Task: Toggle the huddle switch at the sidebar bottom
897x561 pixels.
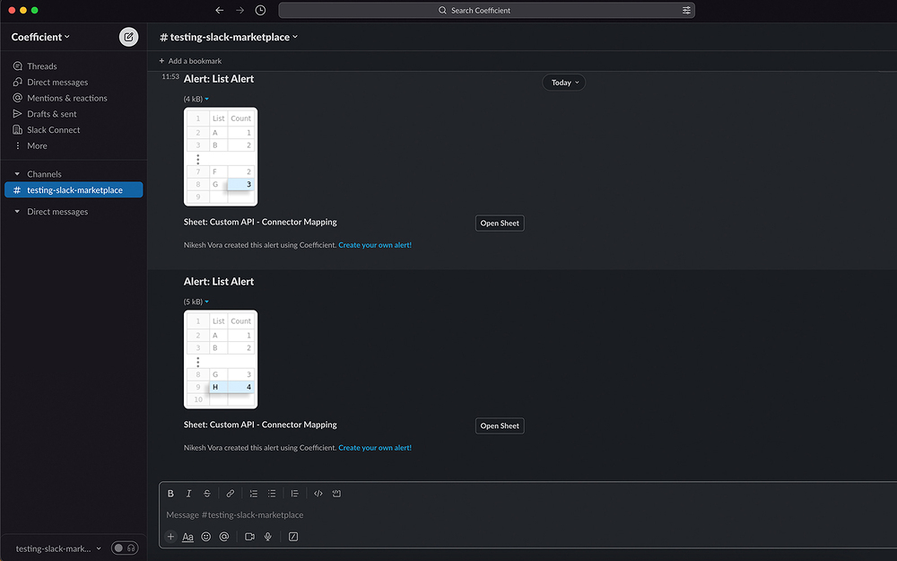Action: point(125,548)
